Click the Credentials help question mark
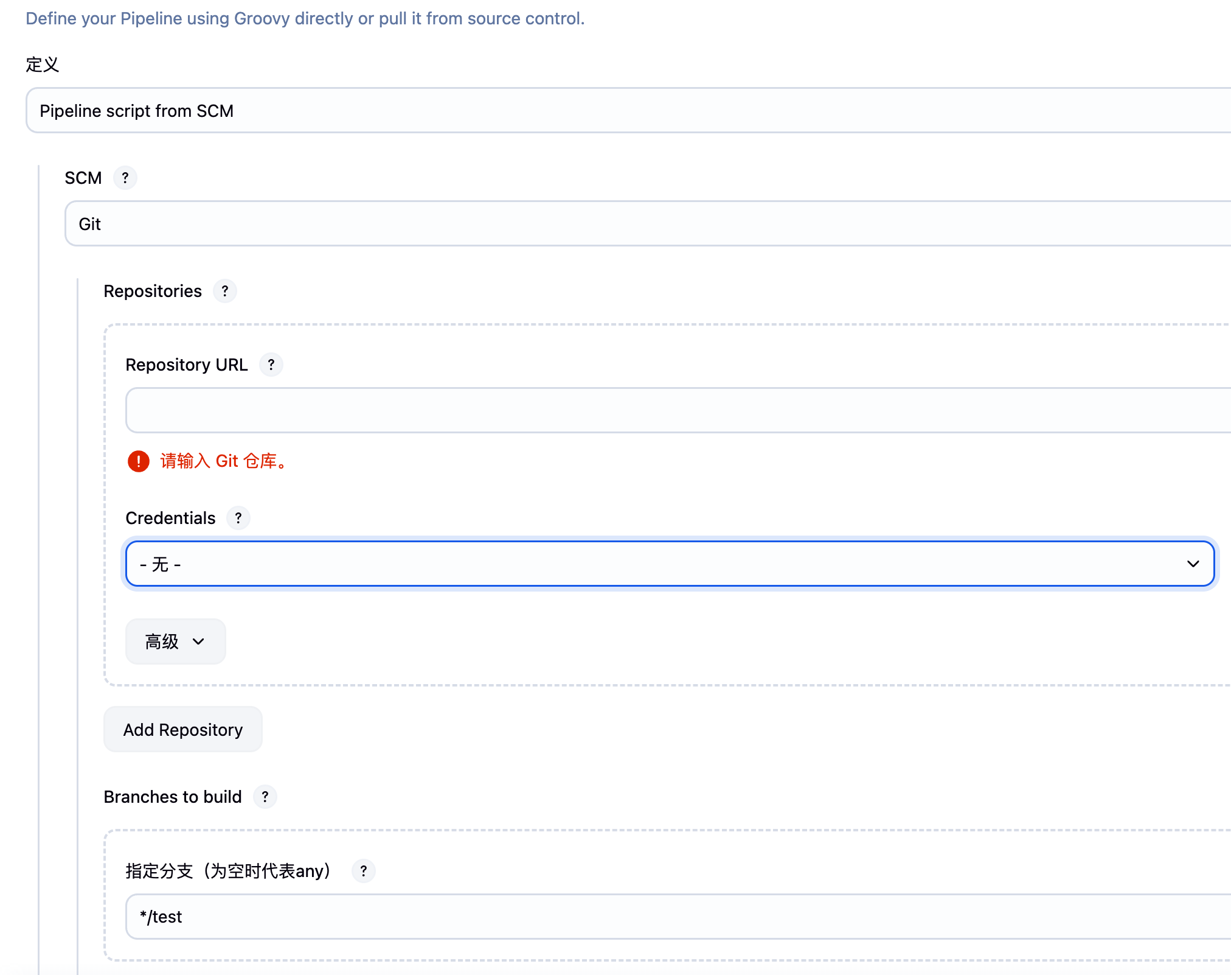Screen dimensions: 1231x975 (x=238, y=519)
